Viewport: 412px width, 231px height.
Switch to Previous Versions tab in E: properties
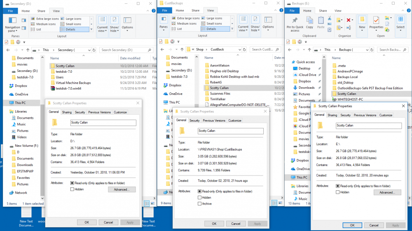click(365, 115)
